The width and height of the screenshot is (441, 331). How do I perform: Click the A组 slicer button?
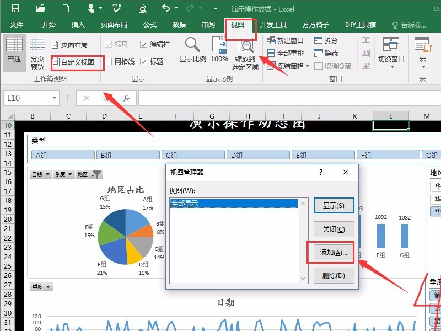[63, 155]
